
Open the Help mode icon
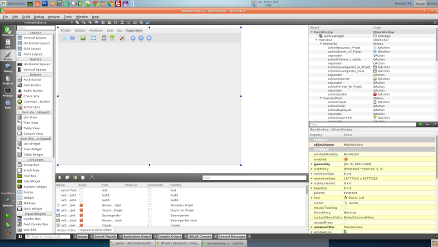point(8,104)
